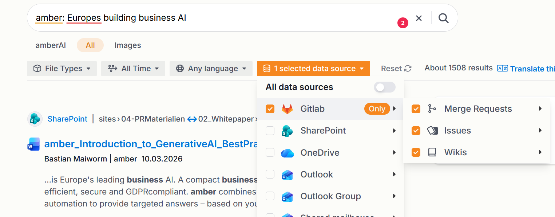This screenshot has height=217, width=555.
Task: Uncheck the Gitlab checkbox
Action: click(x=270, y=109)
